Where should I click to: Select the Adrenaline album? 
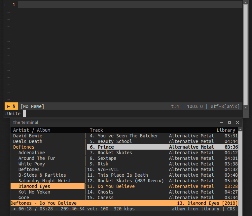click(x=32, y=153)
